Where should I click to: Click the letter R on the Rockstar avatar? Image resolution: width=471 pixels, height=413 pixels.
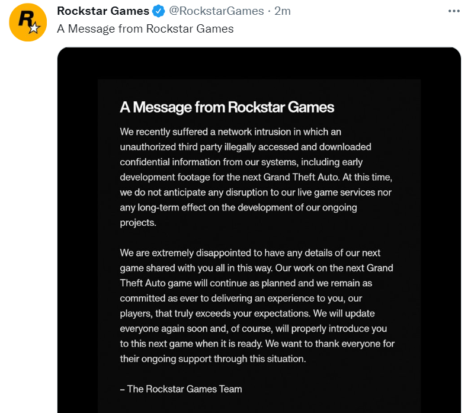point(25,18)
